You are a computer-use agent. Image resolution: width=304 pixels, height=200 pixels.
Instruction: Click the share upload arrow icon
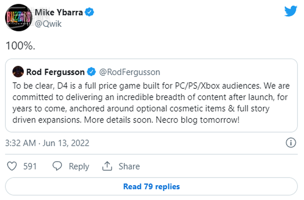(107, 166)
